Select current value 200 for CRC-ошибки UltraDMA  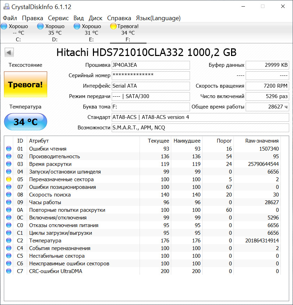(x=165, y=271)
